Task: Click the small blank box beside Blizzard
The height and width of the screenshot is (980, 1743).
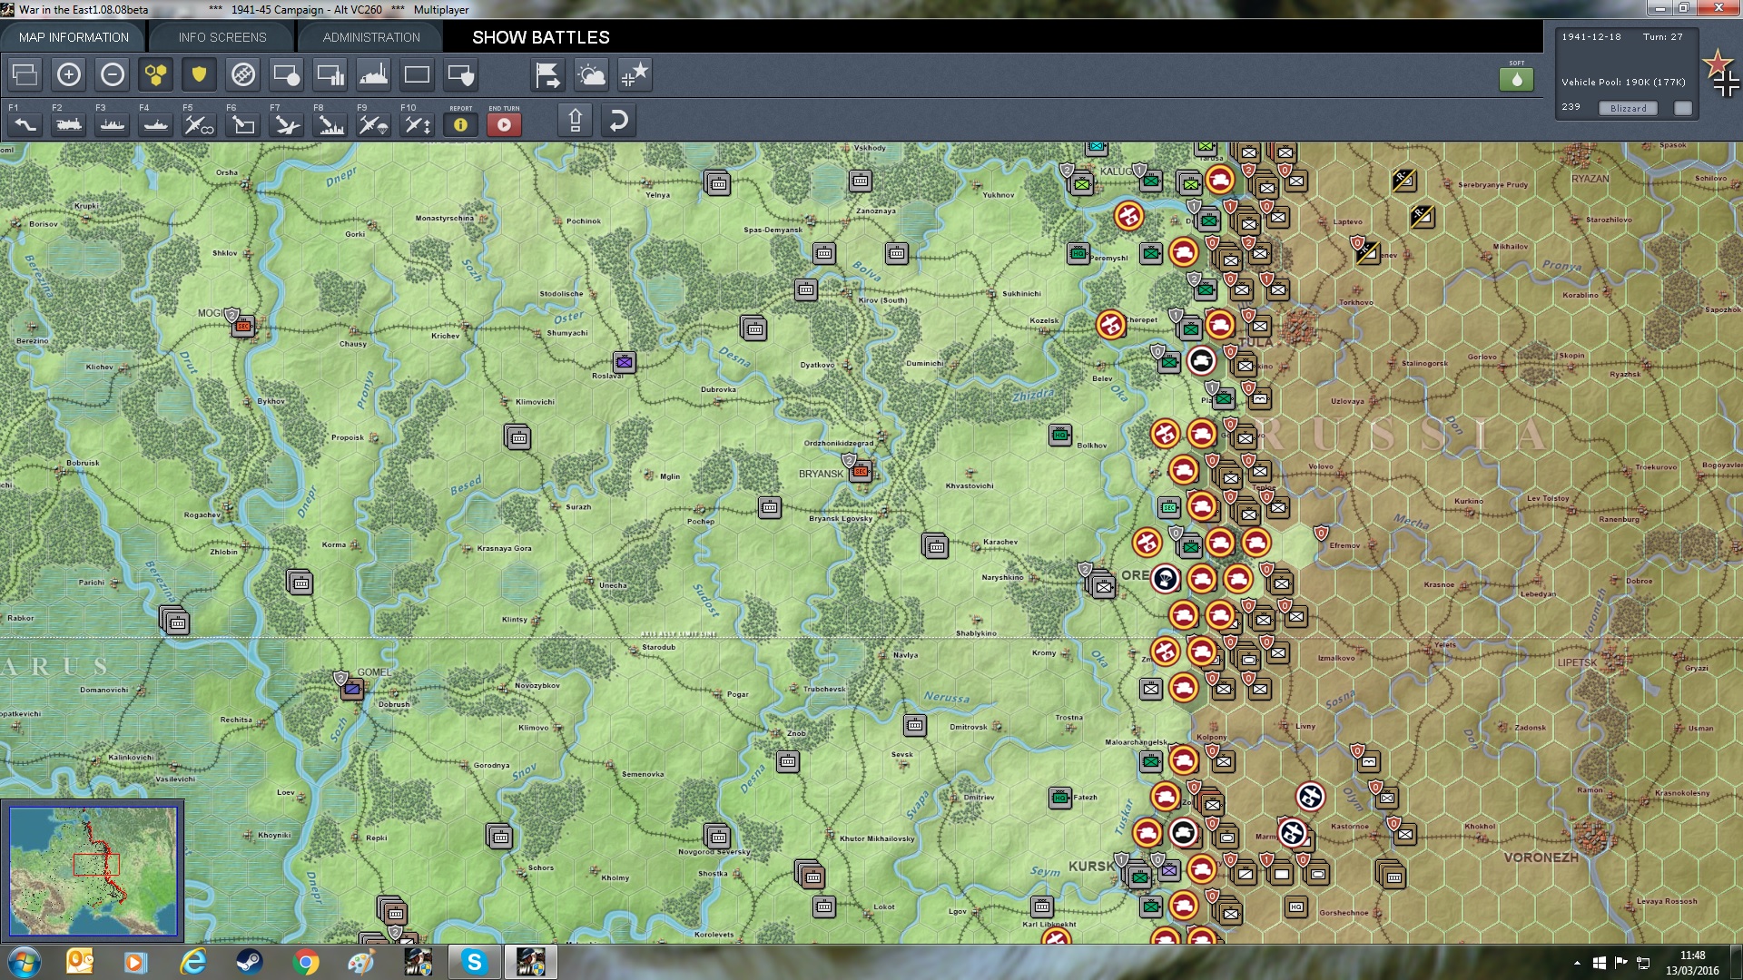Action: coord(1683,108)
